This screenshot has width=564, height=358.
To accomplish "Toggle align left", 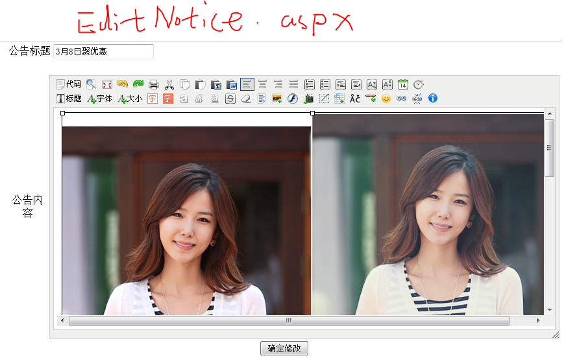I will coord(247,84).
